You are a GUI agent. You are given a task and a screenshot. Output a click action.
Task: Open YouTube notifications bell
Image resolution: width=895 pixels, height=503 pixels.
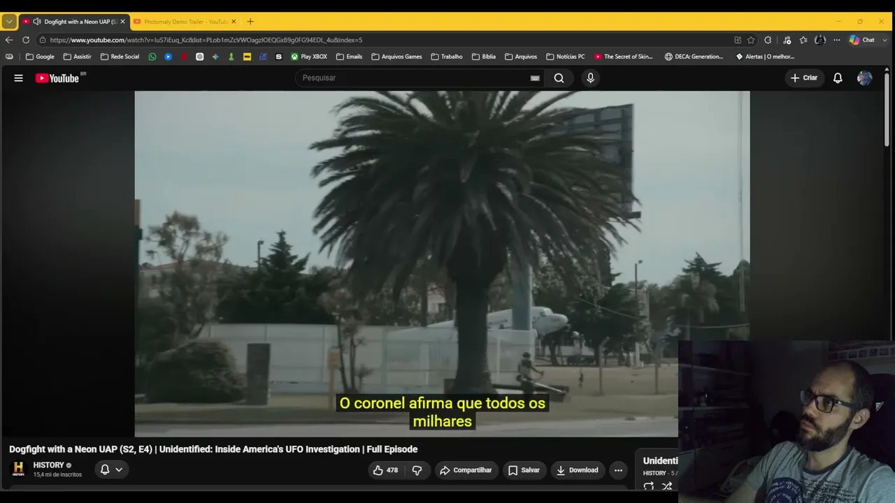(838, 78)
